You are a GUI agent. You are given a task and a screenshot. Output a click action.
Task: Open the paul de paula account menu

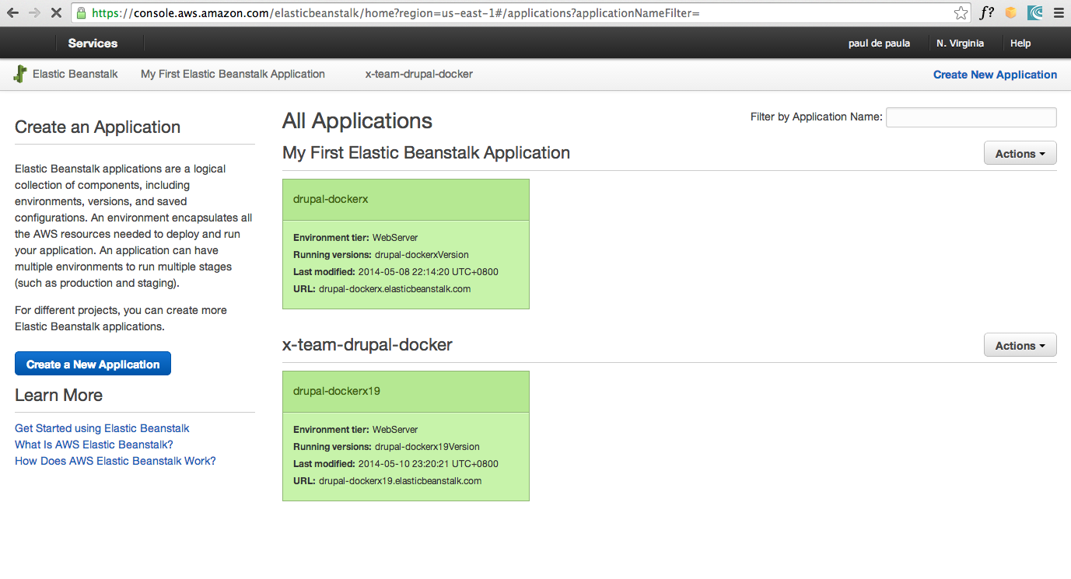tap(879, 44)
